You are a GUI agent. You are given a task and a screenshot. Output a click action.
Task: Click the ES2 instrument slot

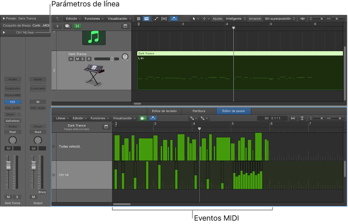click(13, 102)
